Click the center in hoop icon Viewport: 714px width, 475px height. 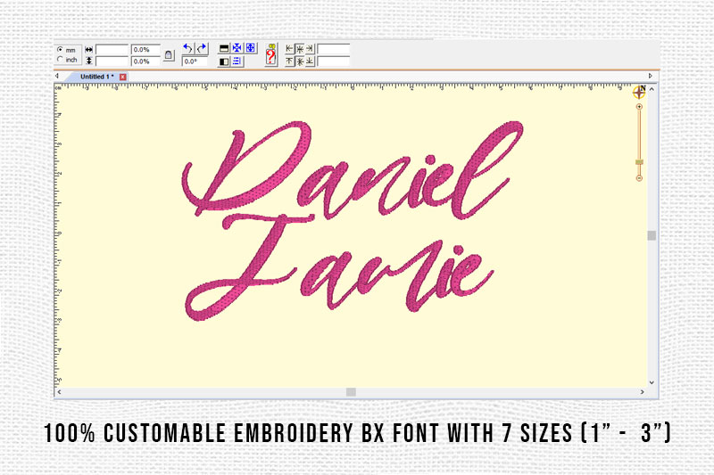pyautogui.click(x=237, y=48)
